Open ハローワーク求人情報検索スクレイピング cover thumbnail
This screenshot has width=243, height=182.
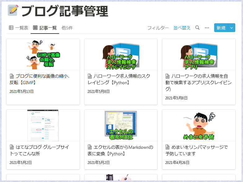pos(121,54)
